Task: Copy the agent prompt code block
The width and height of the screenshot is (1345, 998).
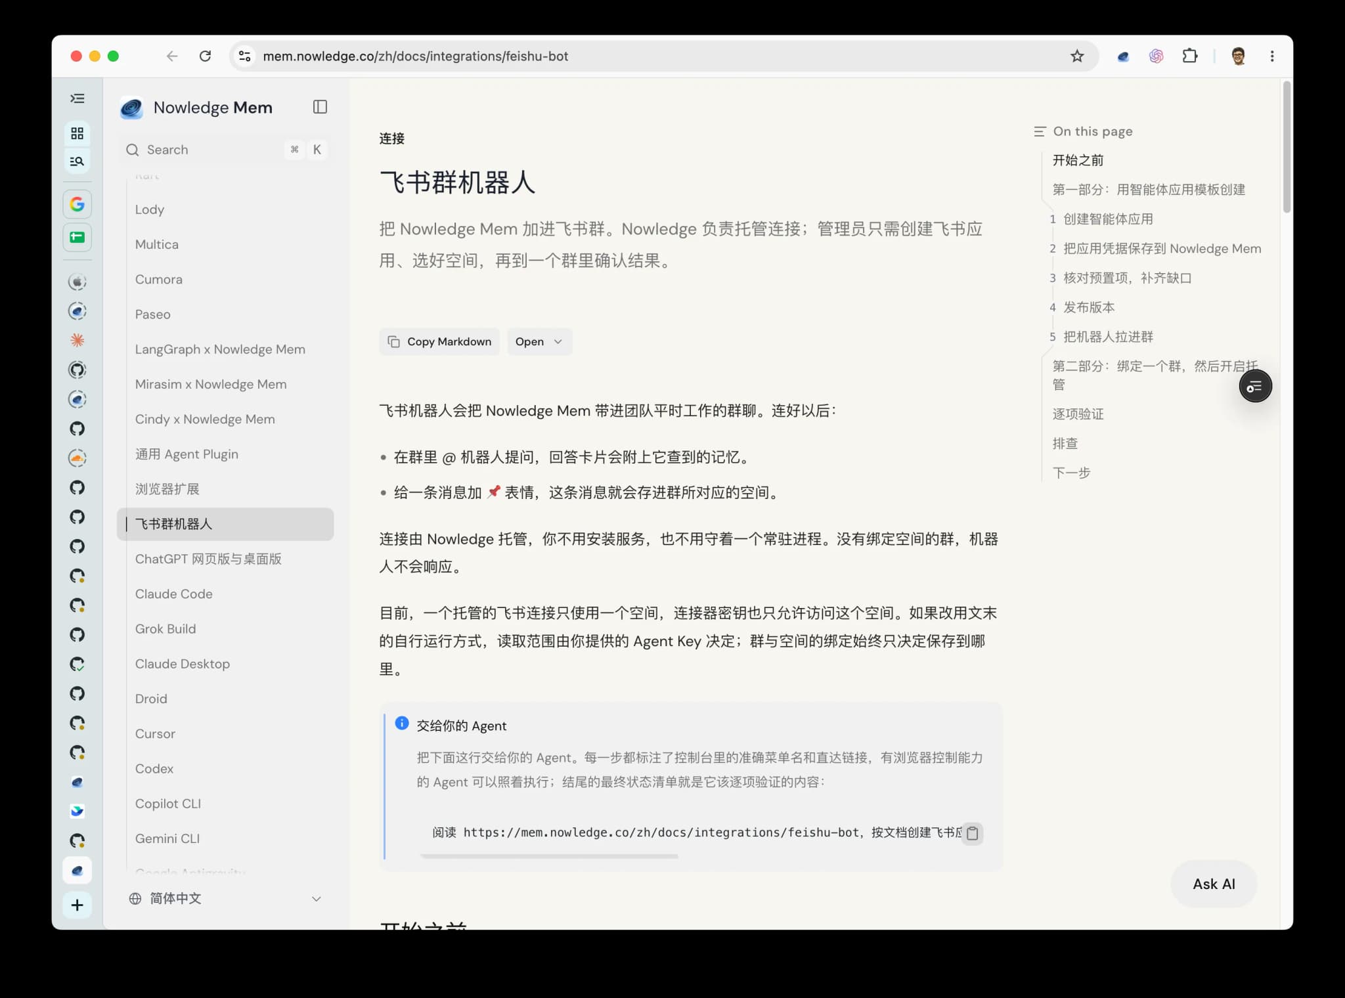Action: pos(973,833)
